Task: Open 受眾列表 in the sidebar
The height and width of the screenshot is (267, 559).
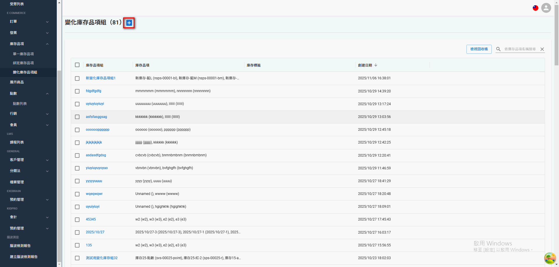Action: coord(17,4)
